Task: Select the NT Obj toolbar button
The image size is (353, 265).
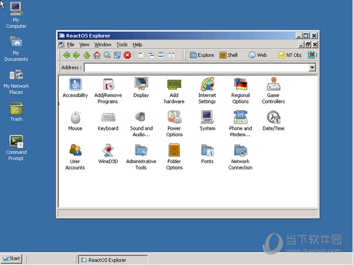Action: tap(290, 55)
